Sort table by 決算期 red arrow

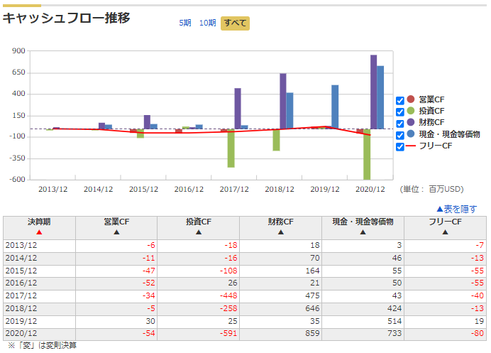[x=39, y=232]
